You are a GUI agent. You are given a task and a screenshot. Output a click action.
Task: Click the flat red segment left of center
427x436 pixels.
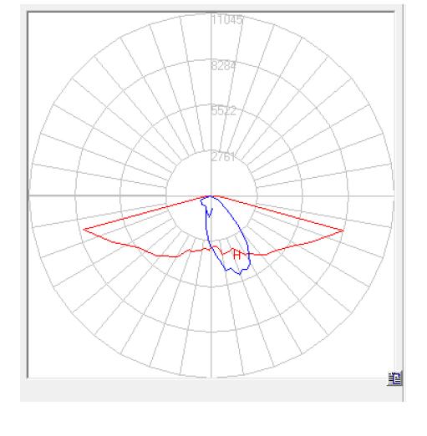(166, 256)
